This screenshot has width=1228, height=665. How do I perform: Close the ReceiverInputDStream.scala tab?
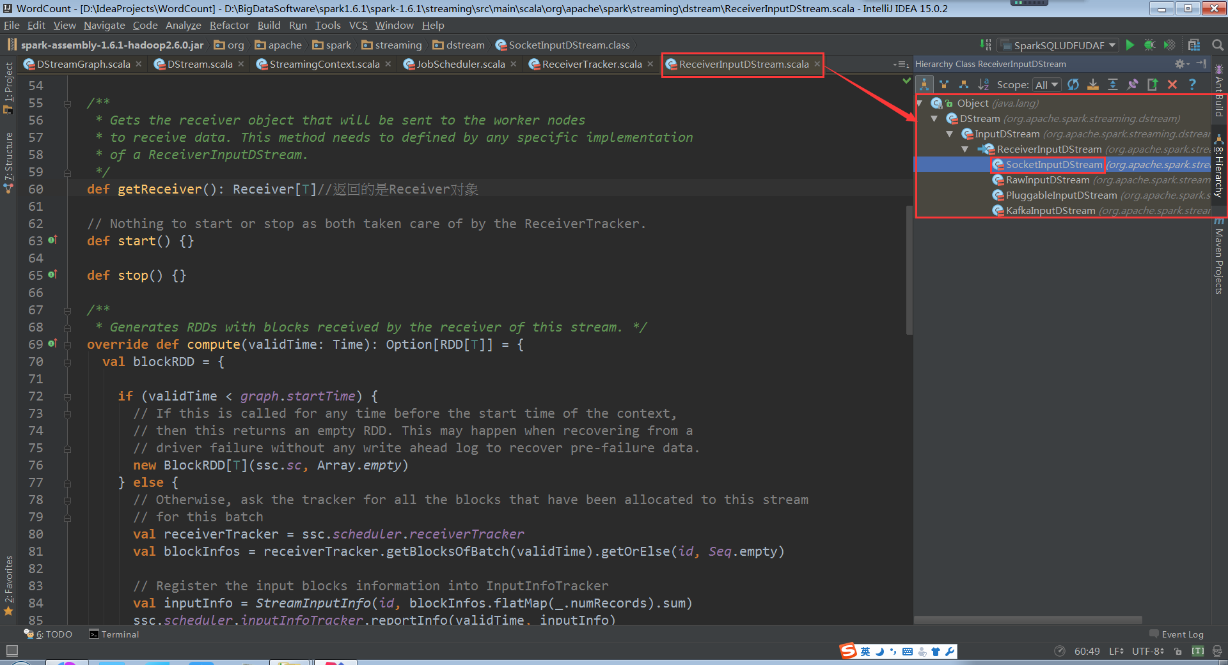point(817,64)
